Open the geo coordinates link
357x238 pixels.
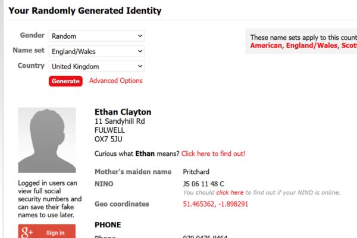[x=215, y=204]
